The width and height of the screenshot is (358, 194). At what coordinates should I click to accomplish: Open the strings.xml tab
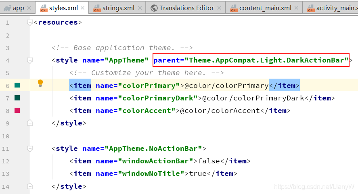coord(117,8)
